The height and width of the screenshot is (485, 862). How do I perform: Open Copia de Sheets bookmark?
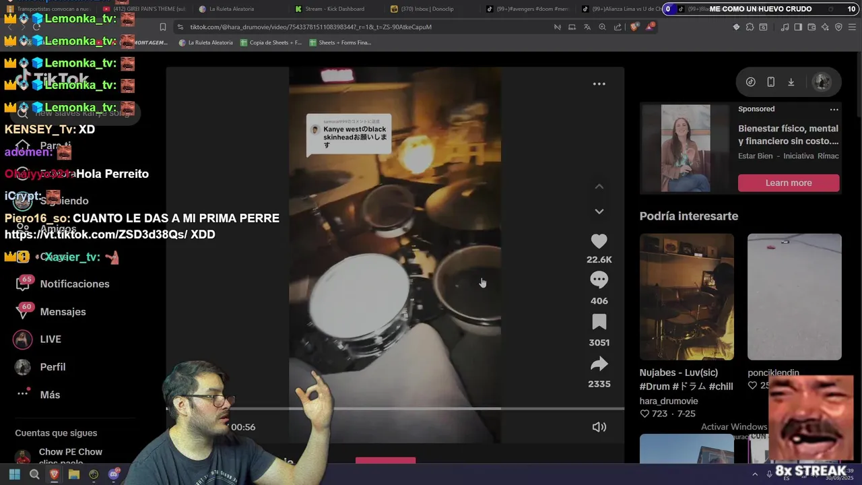click(271, 42)
